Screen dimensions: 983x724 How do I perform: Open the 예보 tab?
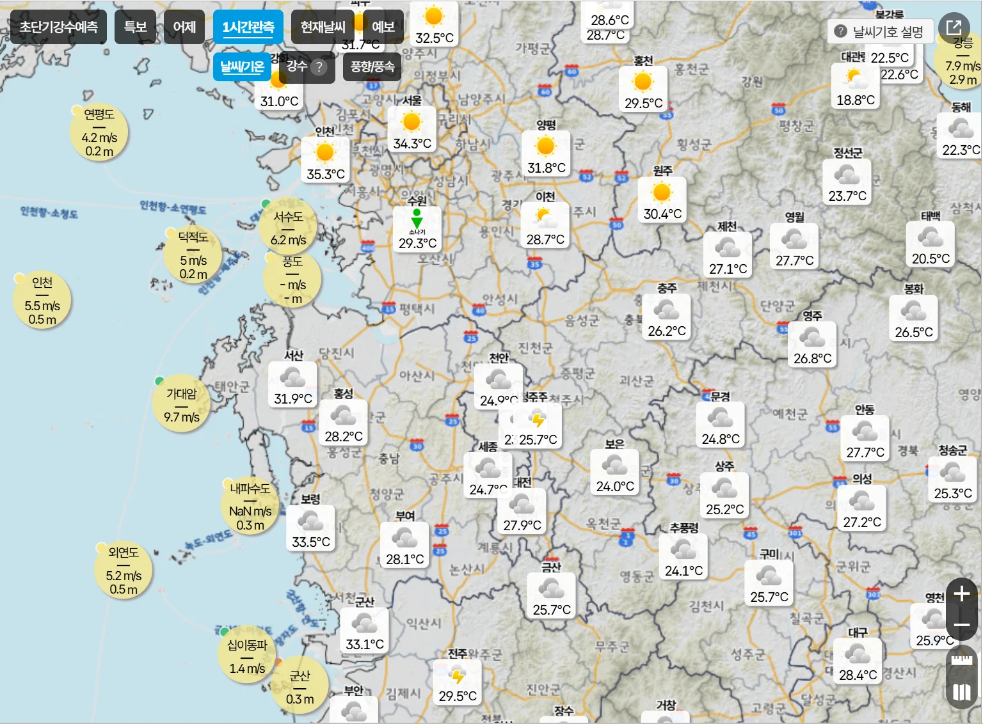click(383, 27)
